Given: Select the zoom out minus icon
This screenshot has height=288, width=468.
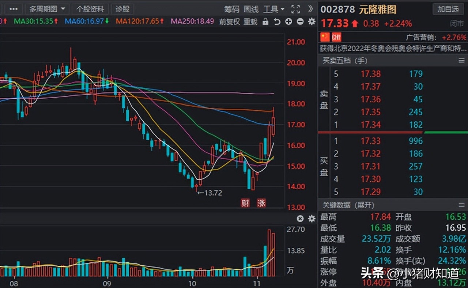Looking at the screenshot, I should pyautogui.click(x=300, y=22).
